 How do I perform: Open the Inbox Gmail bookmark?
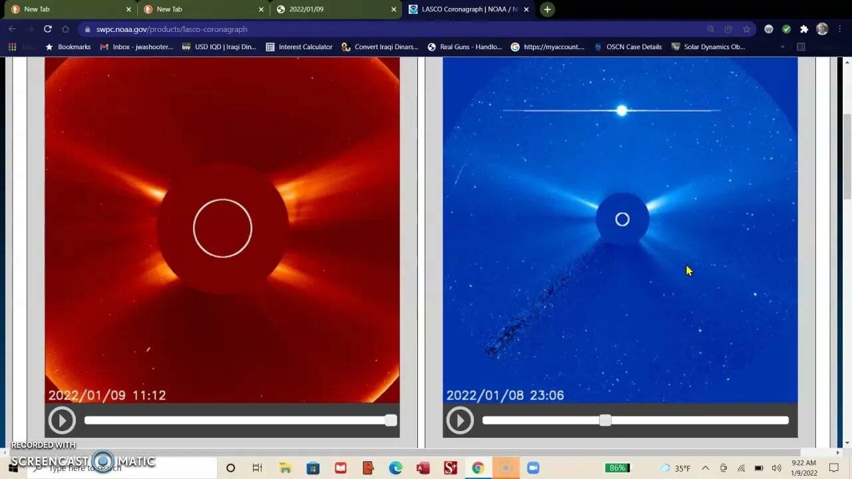136,47
